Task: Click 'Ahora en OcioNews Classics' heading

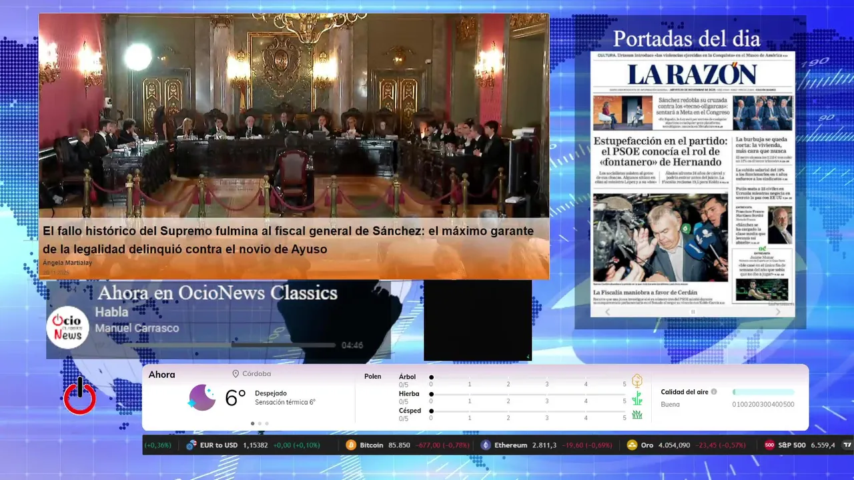Action: coord(218,293)
